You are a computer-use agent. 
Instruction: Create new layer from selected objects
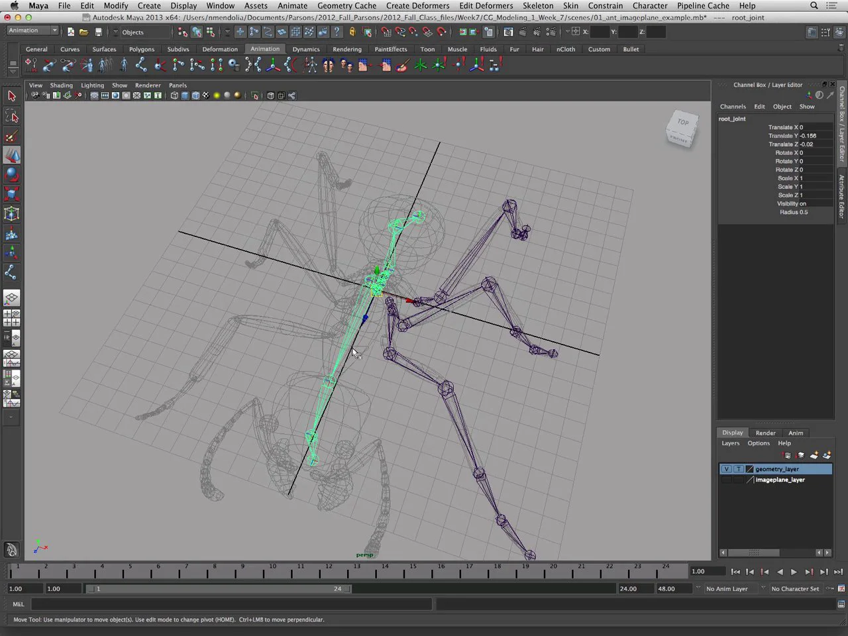click(827, 455)
